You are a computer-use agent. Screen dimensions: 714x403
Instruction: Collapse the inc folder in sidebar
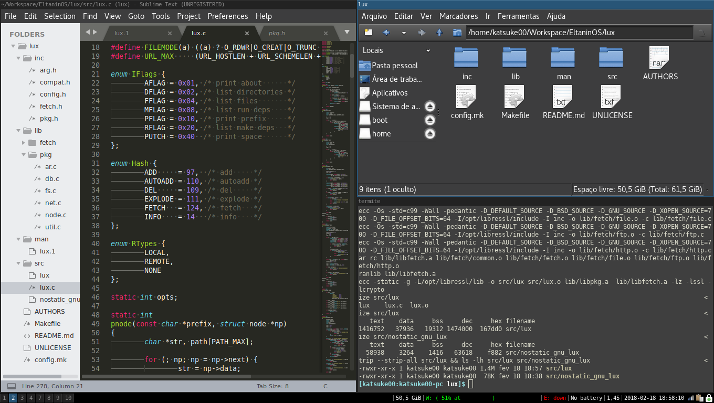[x=19, y=58]
